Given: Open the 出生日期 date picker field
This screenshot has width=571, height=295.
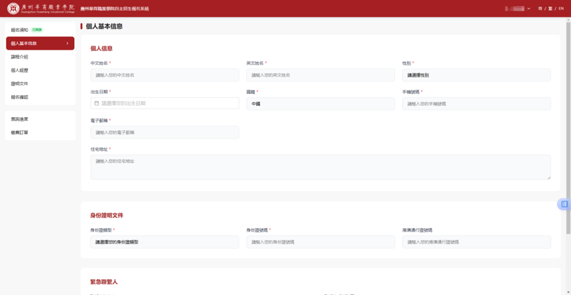Looking at the screenshot, I should (x=165, y=103).
